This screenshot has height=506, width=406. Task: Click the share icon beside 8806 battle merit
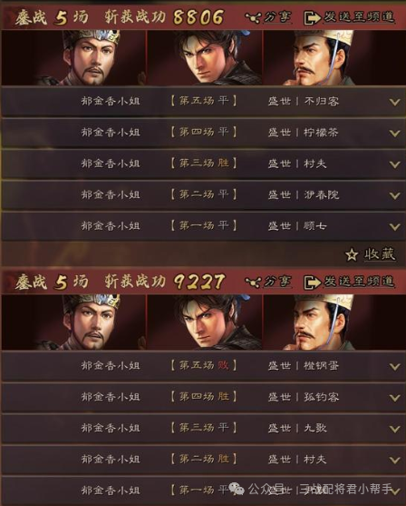tap(253, 17)
